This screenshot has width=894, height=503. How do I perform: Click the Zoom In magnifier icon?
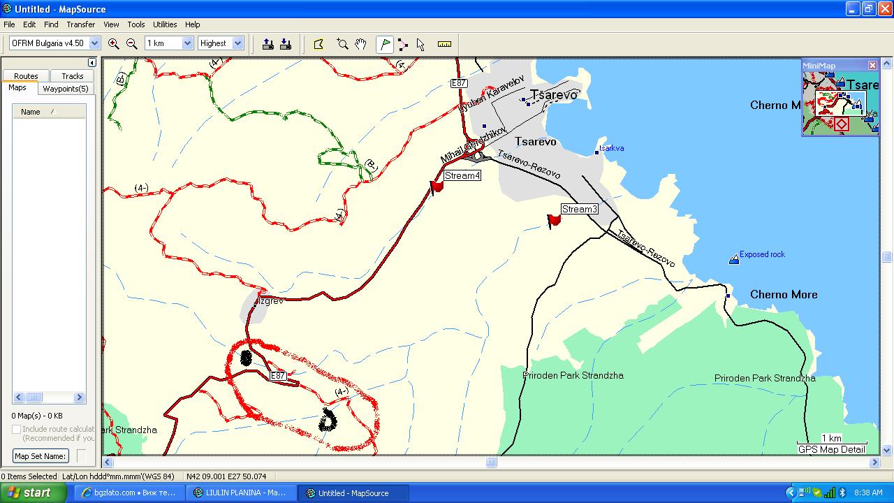pos(113,43)
